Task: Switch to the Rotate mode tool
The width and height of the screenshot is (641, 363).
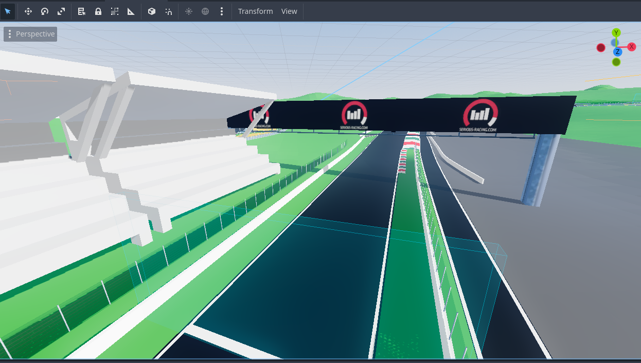Action: click(45, 11)
